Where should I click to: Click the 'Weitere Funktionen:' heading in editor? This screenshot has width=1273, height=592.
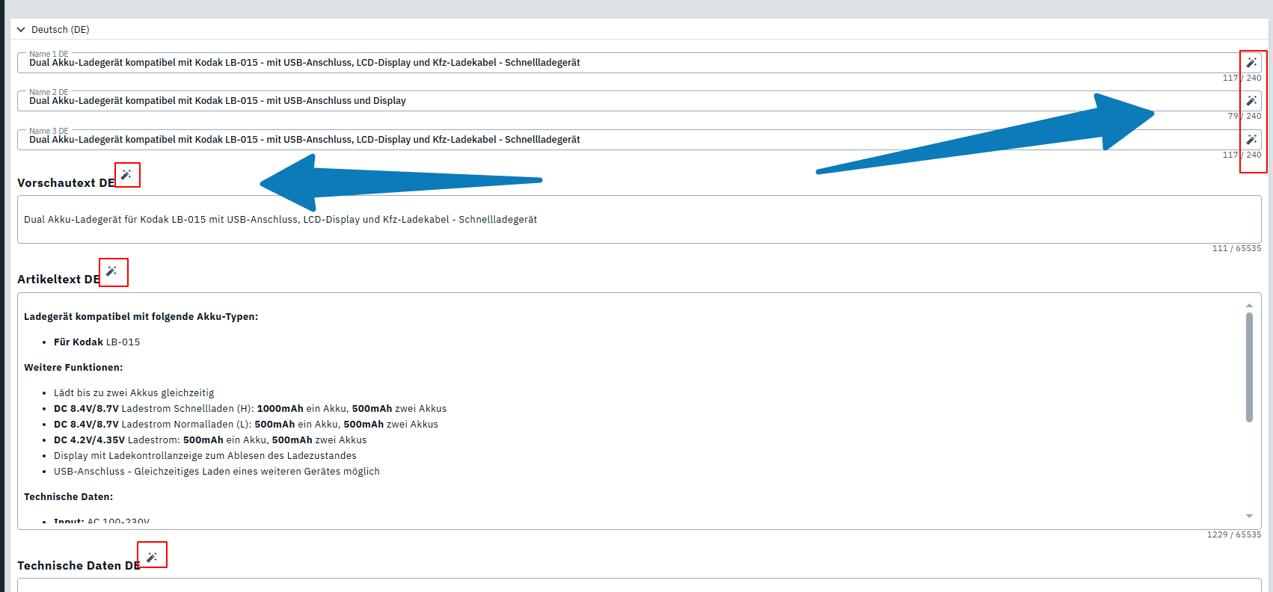[x=73, y=368]
